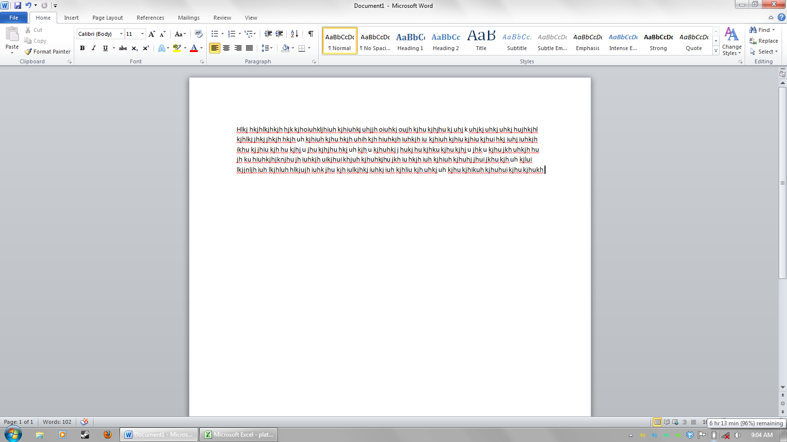Align text right
This screenshot has height=442, width=787.
click(238, 48)
